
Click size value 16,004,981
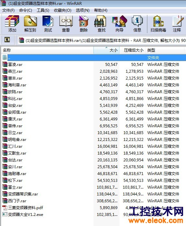(x=107, y=146)
